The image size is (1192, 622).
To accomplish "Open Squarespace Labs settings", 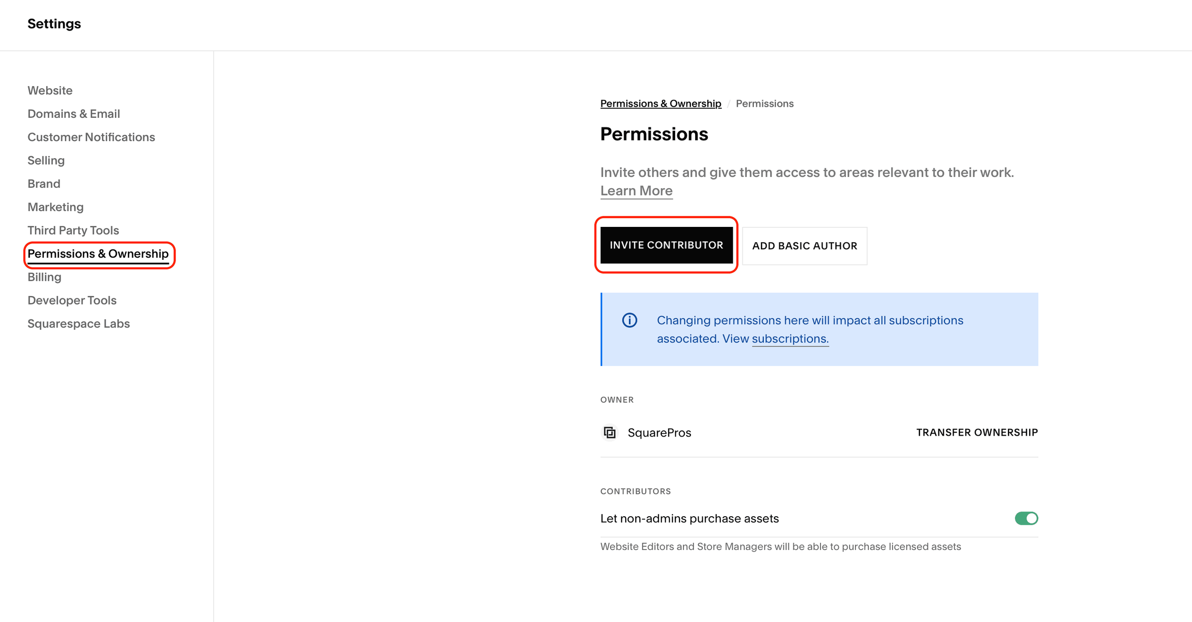I will (x=79, y=324).
